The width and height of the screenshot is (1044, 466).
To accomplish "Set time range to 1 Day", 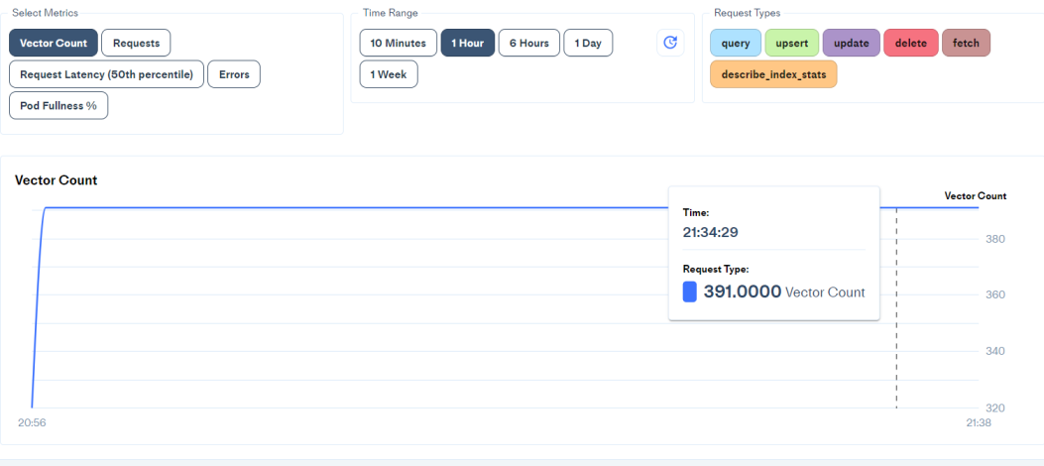I will [x=588, y=43].
